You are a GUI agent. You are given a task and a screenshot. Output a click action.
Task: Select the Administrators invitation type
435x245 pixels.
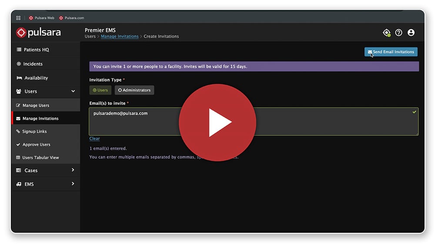pos(134,90)
